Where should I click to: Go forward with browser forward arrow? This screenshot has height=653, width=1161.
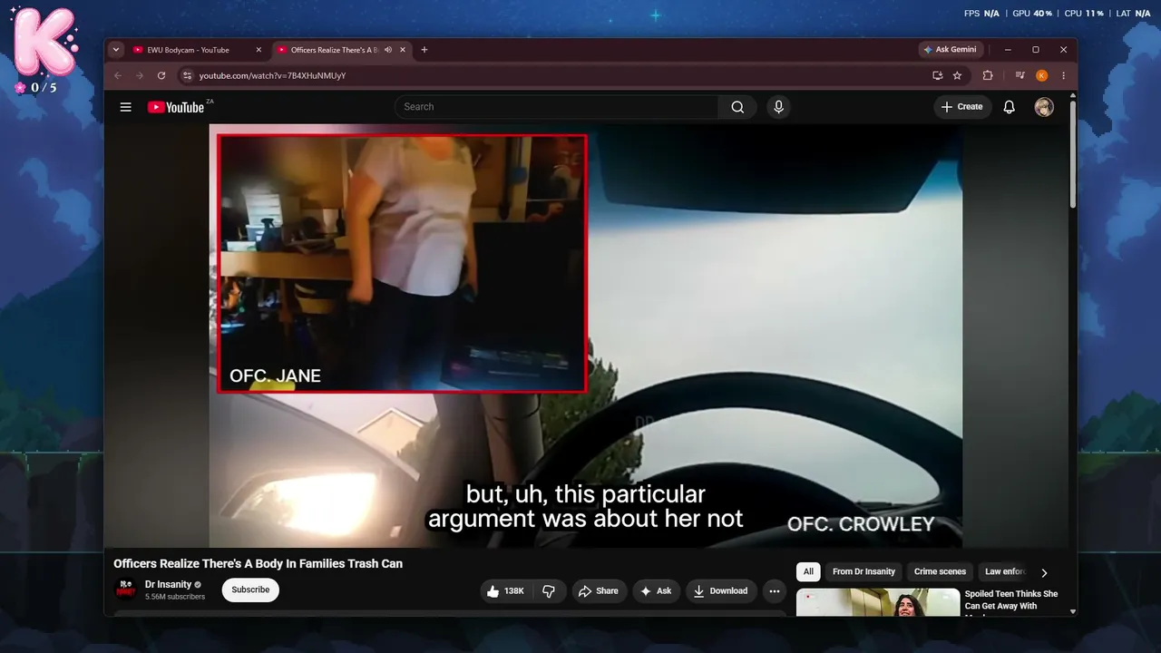tap(139, 75)
